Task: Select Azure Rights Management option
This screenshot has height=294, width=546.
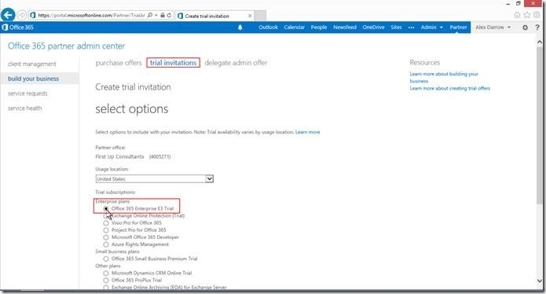Action: [x=106, y=244]
